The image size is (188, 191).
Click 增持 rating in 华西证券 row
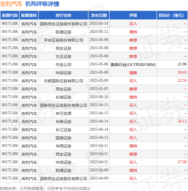[133, 146]
